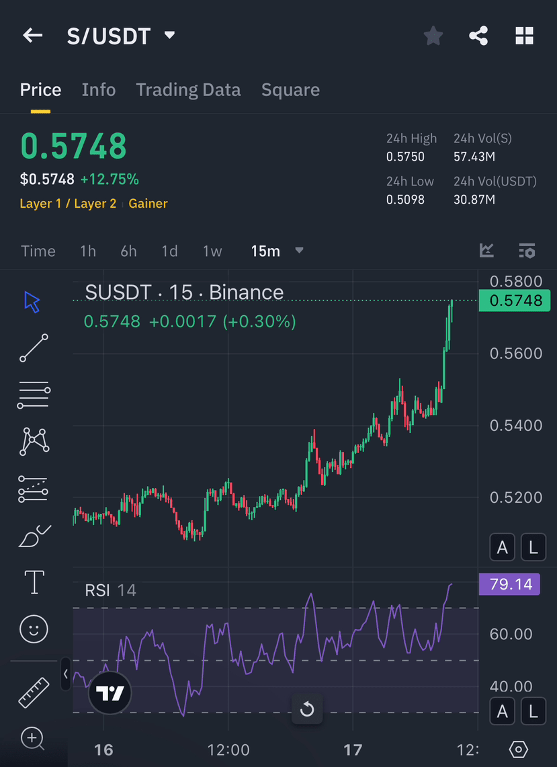Select the horizontal lines Fibonacci tool
The width and height of the screenshot is (557, 767).
pos(34,395)
